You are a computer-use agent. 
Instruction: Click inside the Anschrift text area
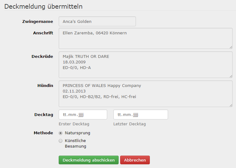pyautogui.click(x=145, y=38)
